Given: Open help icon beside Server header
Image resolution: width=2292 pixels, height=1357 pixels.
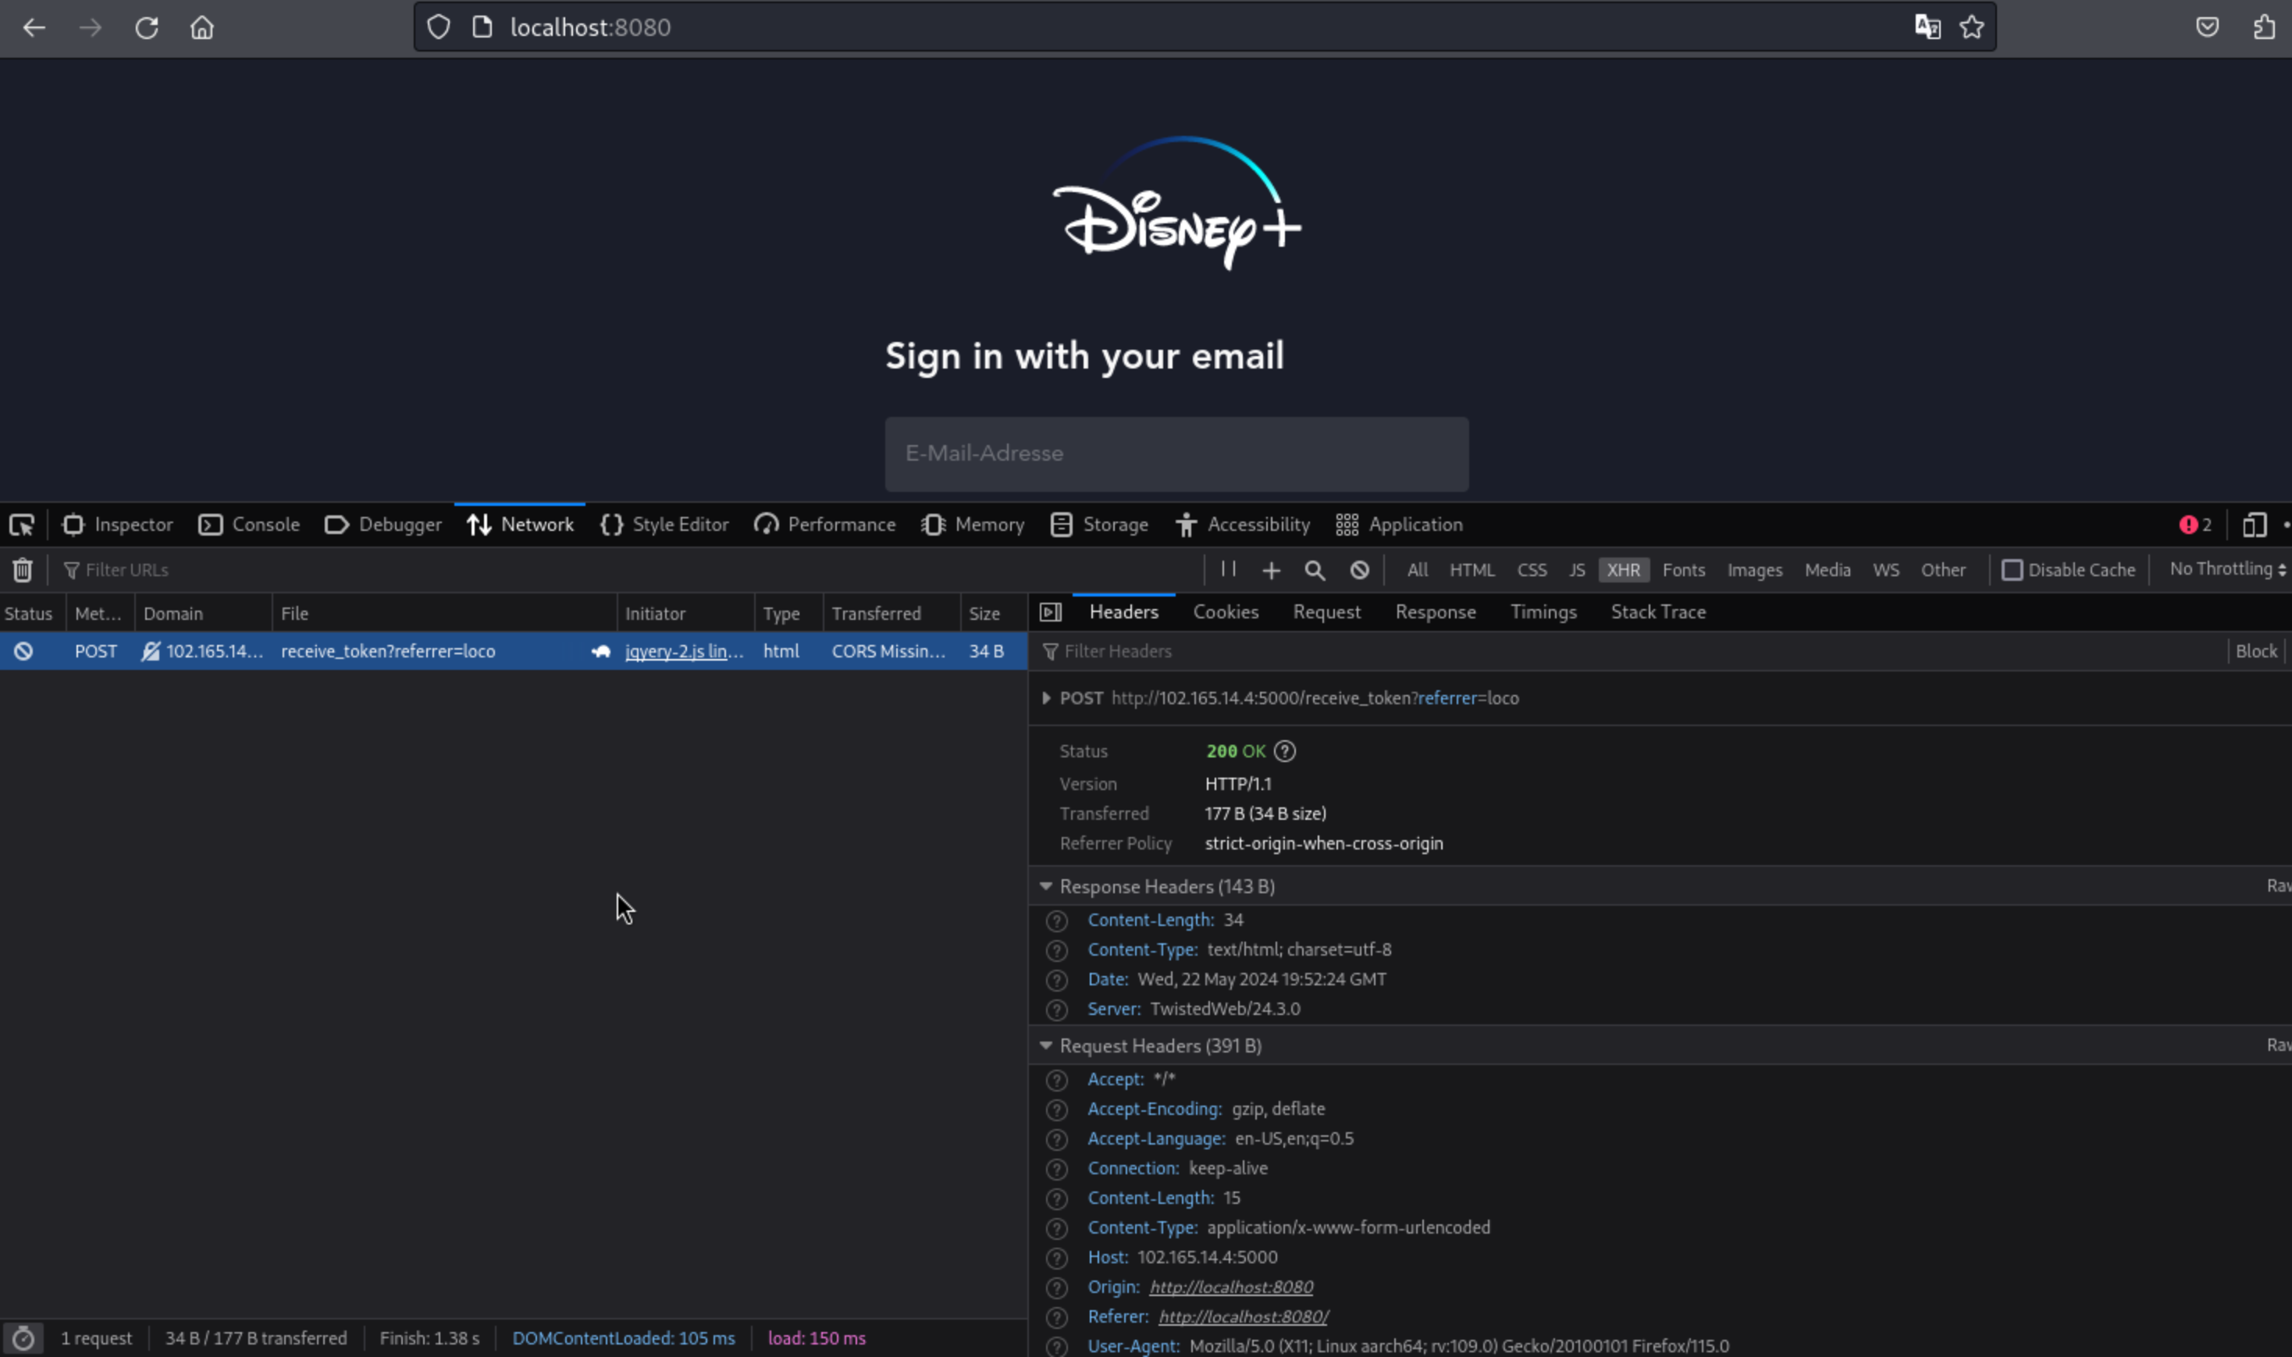Looking at the screenshot, I should (1057, 1010).
